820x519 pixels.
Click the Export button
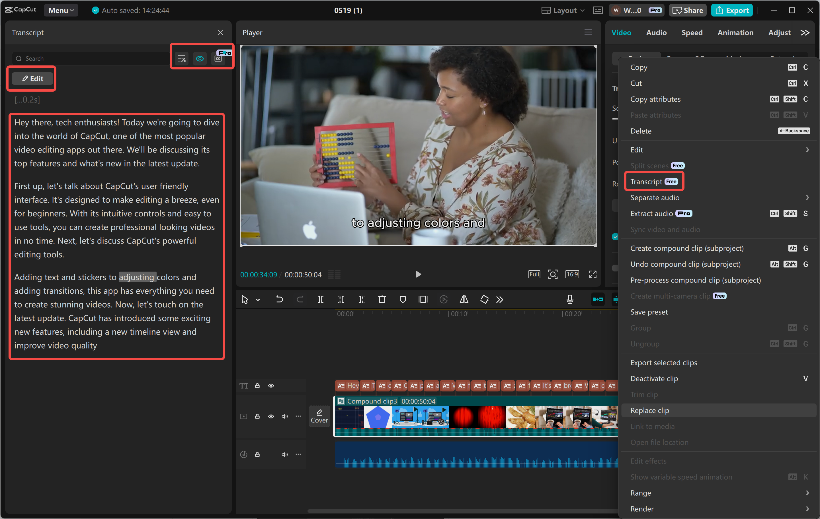[732, 10]
